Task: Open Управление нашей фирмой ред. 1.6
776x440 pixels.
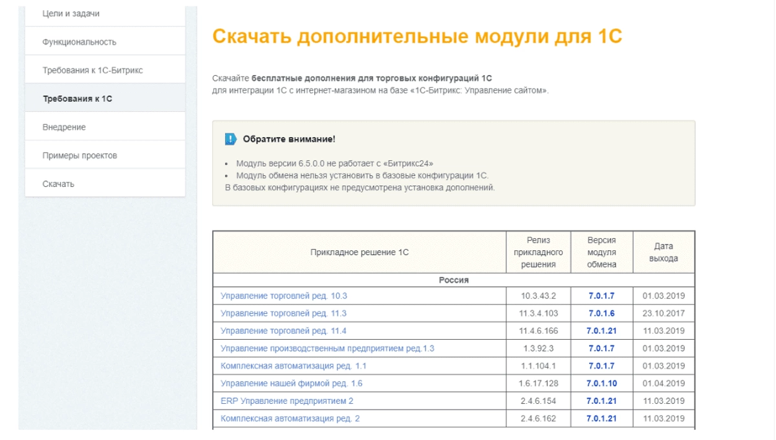Action: [x=292, y=383]
